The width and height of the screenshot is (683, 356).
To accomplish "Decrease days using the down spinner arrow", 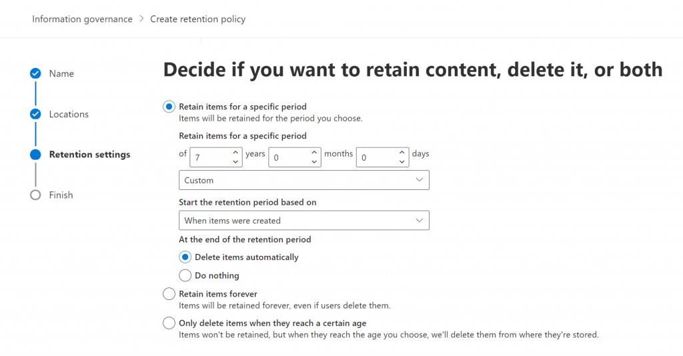I will click(402, 162).
